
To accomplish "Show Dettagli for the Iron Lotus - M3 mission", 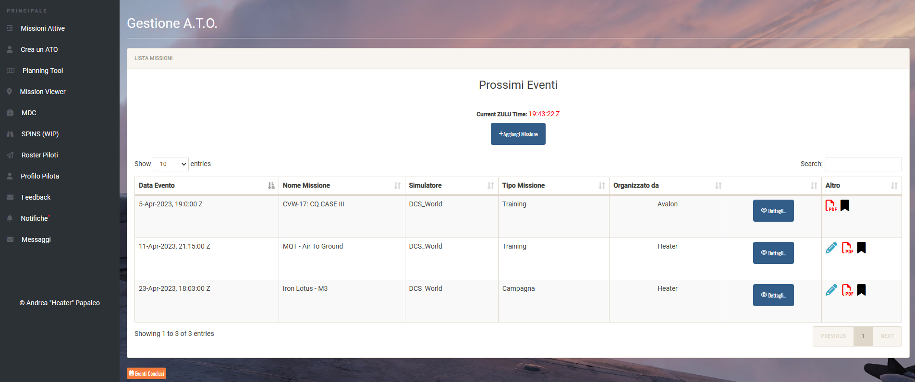I will click(x=773, y=295).
